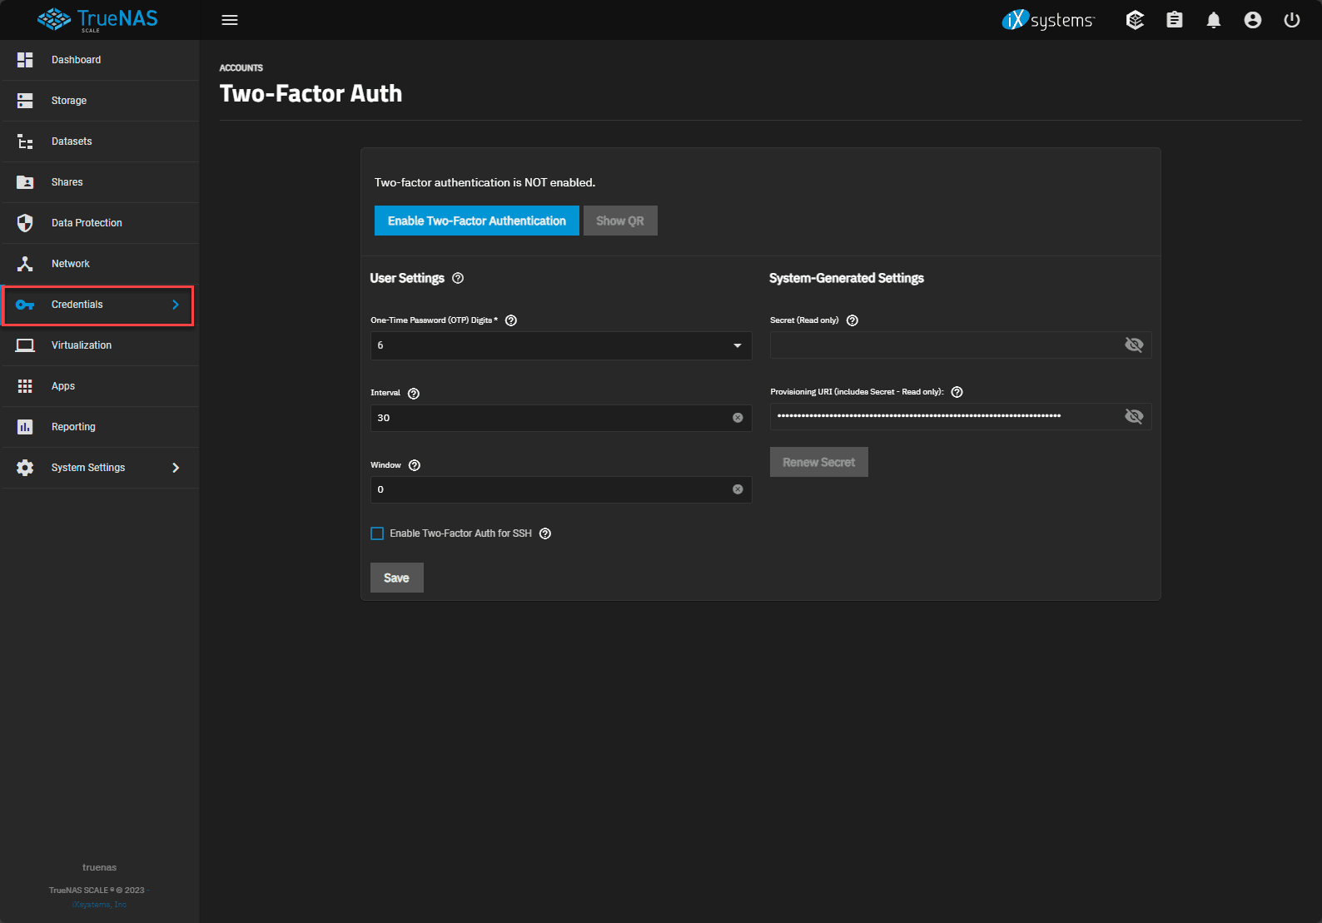The height and width of the screenshot is (923, 1322).
Task: Expand the System Settings submenu arrow
Action: pos(176,468)
